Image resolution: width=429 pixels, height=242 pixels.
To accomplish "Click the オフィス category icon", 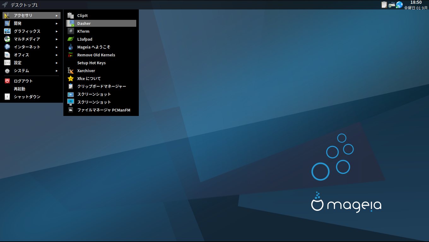I will 7,55.
